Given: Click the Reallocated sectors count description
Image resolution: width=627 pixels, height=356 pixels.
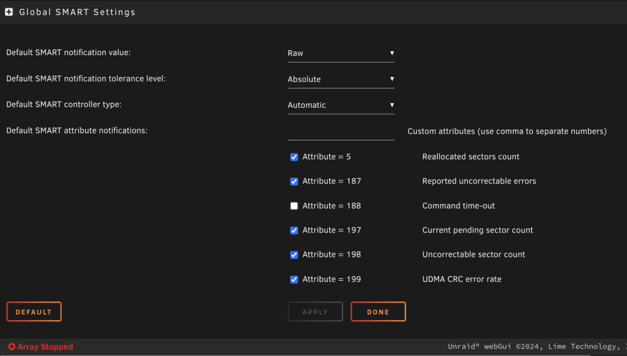Looking at the screenshot, I should tap(471, 157).
